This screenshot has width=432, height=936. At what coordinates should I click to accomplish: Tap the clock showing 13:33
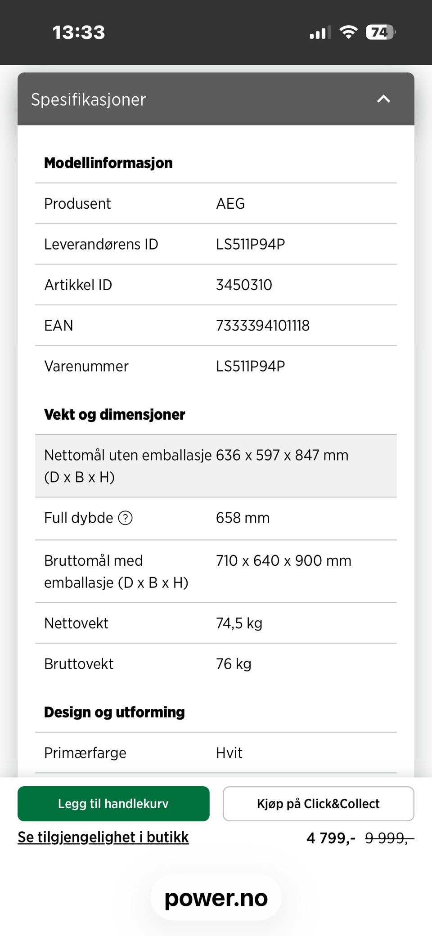coord(79,32)
